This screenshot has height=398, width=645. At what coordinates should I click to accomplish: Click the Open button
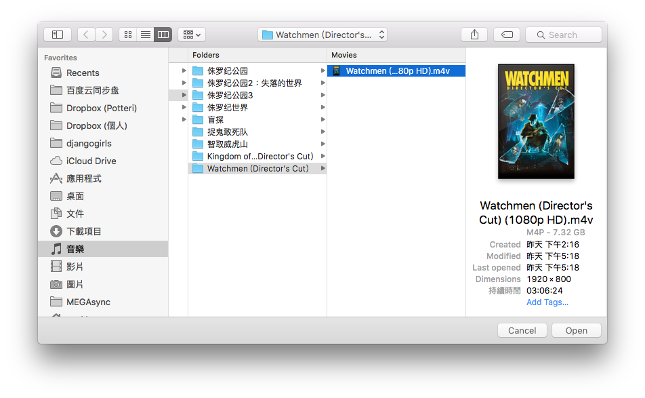(577, 330)
